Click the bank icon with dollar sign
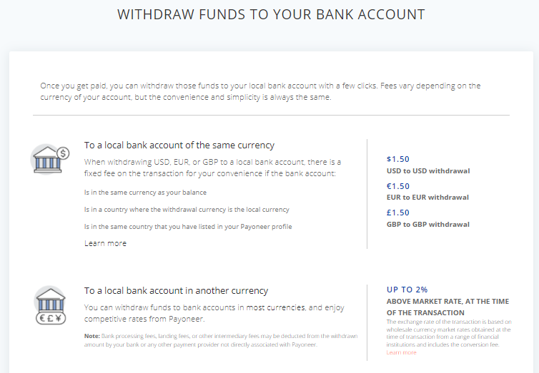 coord(50,160)
